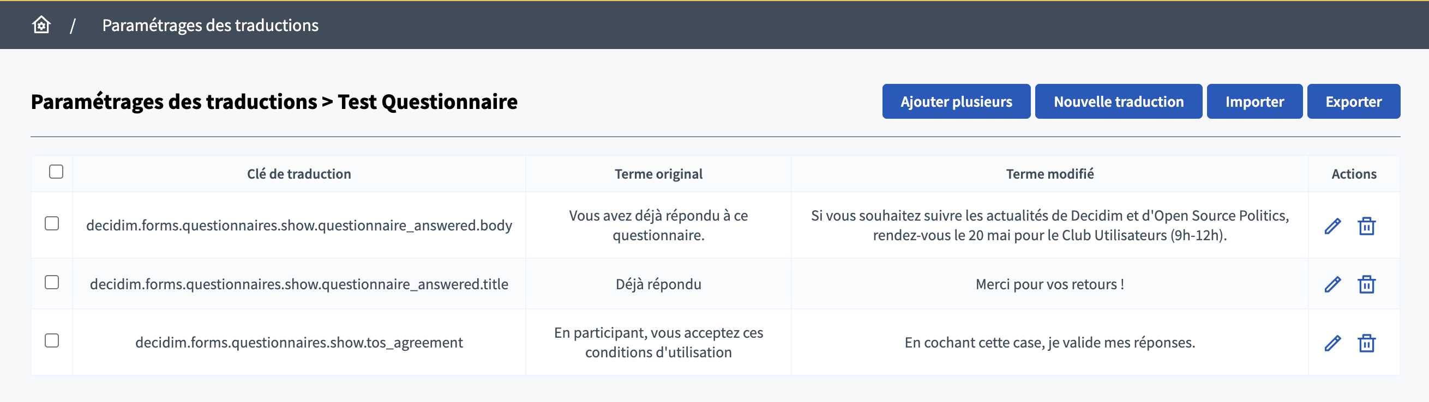Tick the select-all header checkbox

point(56,172)
